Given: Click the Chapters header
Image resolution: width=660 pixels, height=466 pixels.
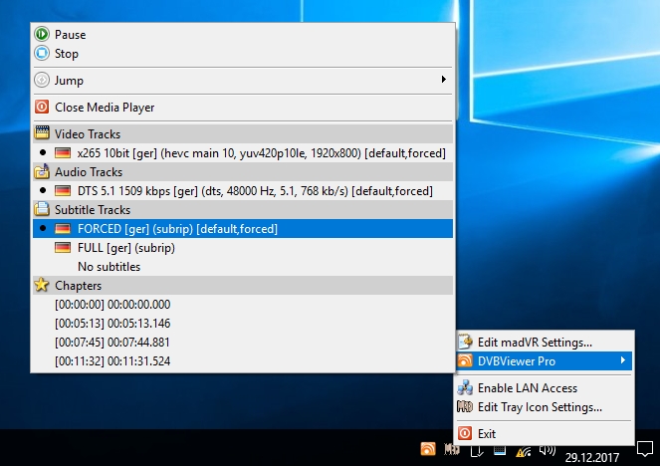Looking at the screenshot, I should pyautogui.click(x=243, y=286).
